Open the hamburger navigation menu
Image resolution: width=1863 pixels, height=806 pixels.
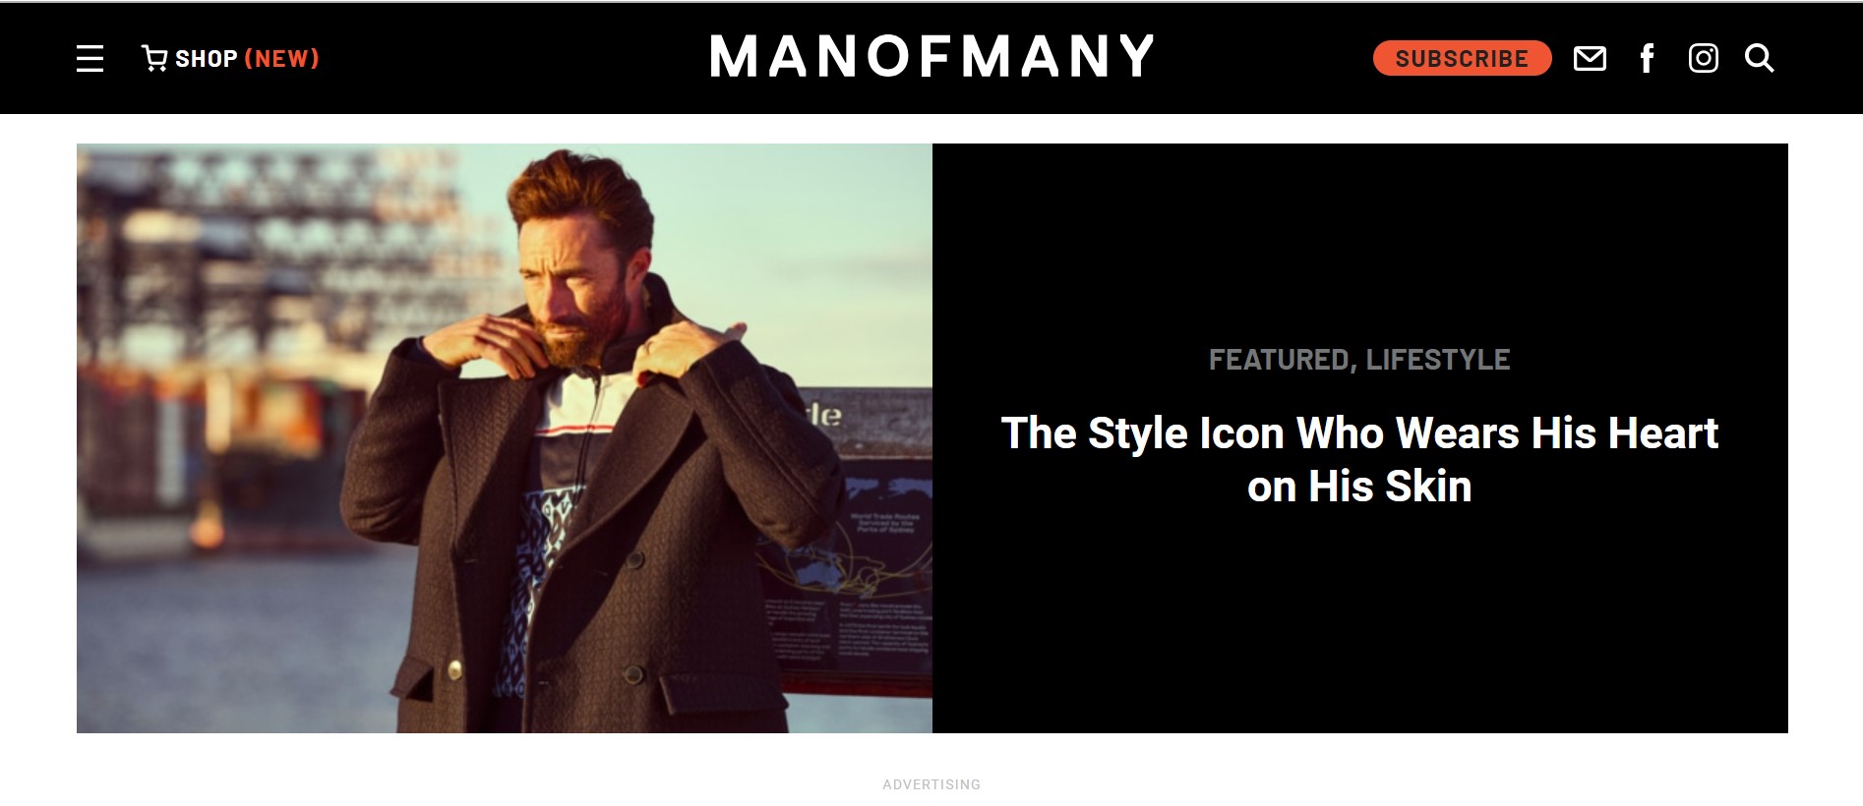coord(90,58)
